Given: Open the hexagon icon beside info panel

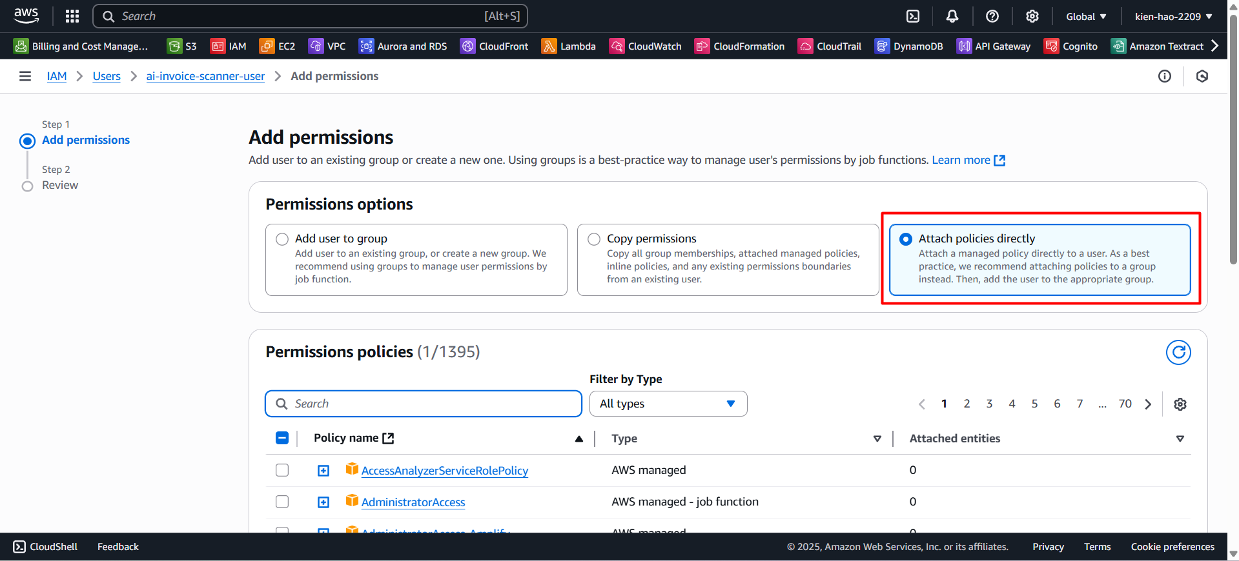Looking at the screenshot, I should pos(1202,76).
